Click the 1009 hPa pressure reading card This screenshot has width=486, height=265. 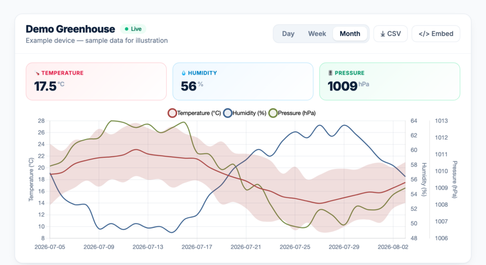390,81
